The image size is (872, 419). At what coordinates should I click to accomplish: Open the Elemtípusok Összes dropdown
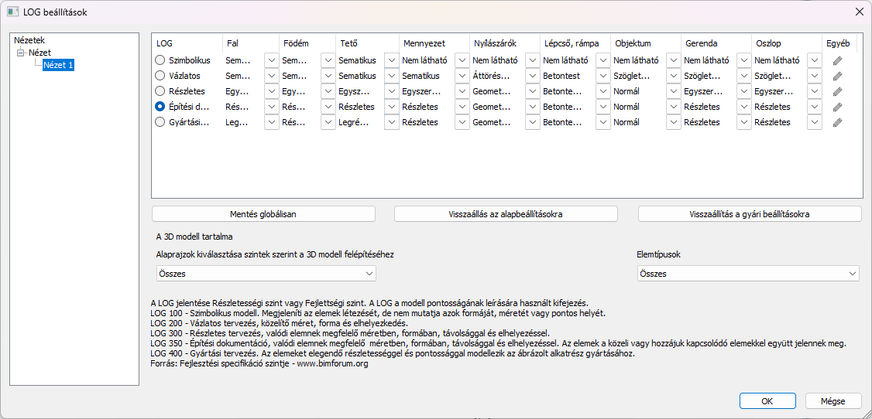[748, 274]
